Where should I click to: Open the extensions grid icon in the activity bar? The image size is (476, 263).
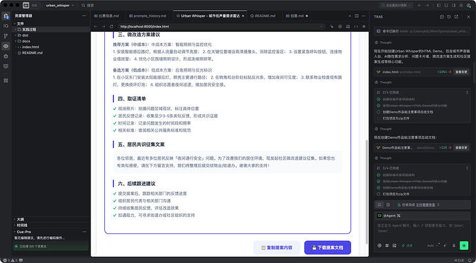pyautogui.click(x=6, y=81)
